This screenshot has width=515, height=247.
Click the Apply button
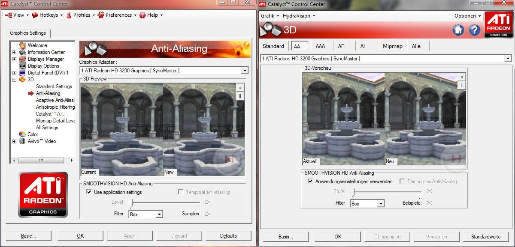click(130, 236)
